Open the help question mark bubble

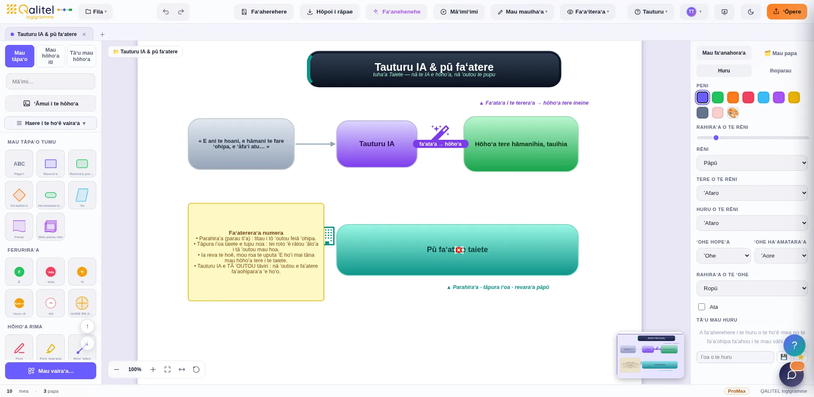click(x=794, y=345)
